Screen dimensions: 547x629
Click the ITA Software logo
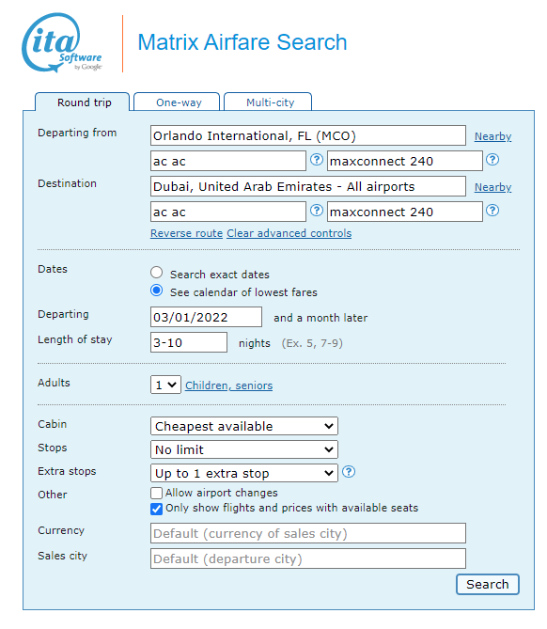point(62,43)
